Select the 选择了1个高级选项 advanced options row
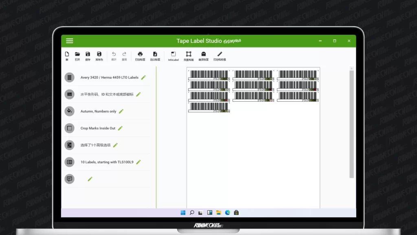 (x=95, y=145)
